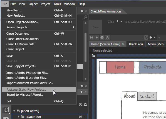Select the Base animation state thumbnail
This screenshot has width=166, height=119.
click(96, 27)
